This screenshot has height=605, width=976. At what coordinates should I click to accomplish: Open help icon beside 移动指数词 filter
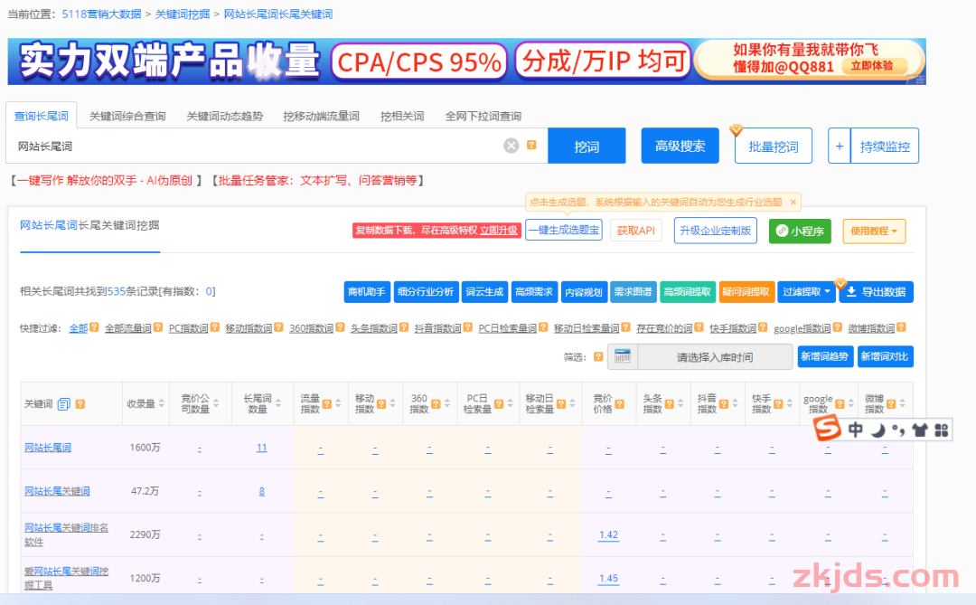(x=279, y=327)
